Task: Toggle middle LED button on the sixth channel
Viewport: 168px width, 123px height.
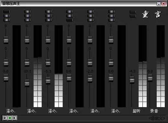Action: 111,16
